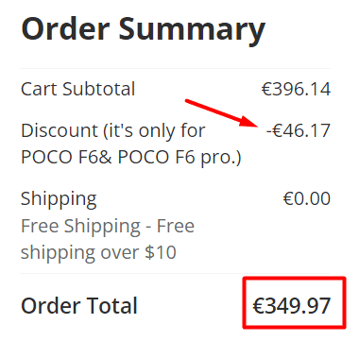Select the -€46.17 discount amount
Viewport: 359px width, 358px height.
tap(299, 130)
